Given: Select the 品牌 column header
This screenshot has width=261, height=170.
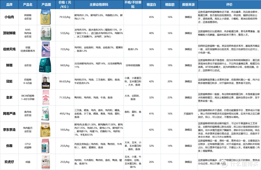Looking at the screenshot, I should click(x=9, y=5).
